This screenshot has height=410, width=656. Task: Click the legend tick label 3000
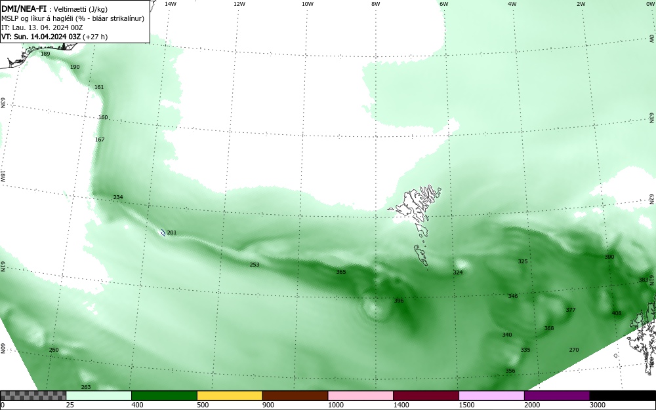pos(597,405)
